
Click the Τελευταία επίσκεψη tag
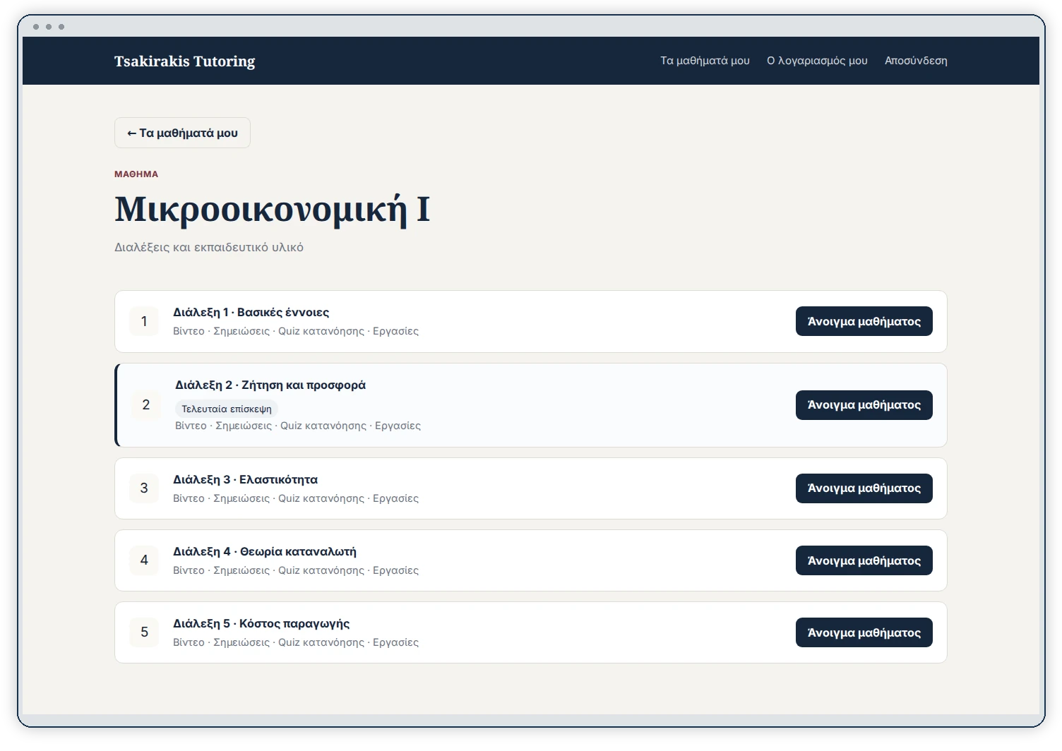pyautogui.click(x=227, y=409)
